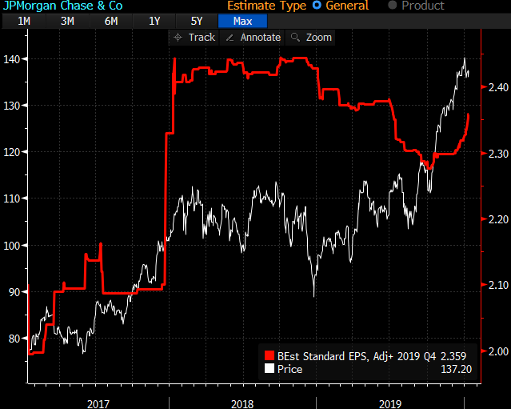Open the 5Y time range tab
Image resolution: width=511 pixels, height=409 pixels.
(197, 21)
